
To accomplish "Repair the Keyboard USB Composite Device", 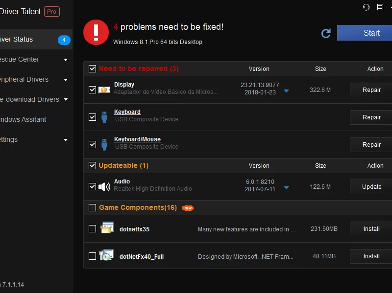I will pyautogui.click(x=371, y=117).
